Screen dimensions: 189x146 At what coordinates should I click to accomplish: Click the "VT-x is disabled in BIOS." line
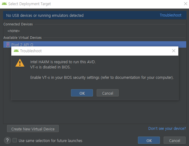50,67
